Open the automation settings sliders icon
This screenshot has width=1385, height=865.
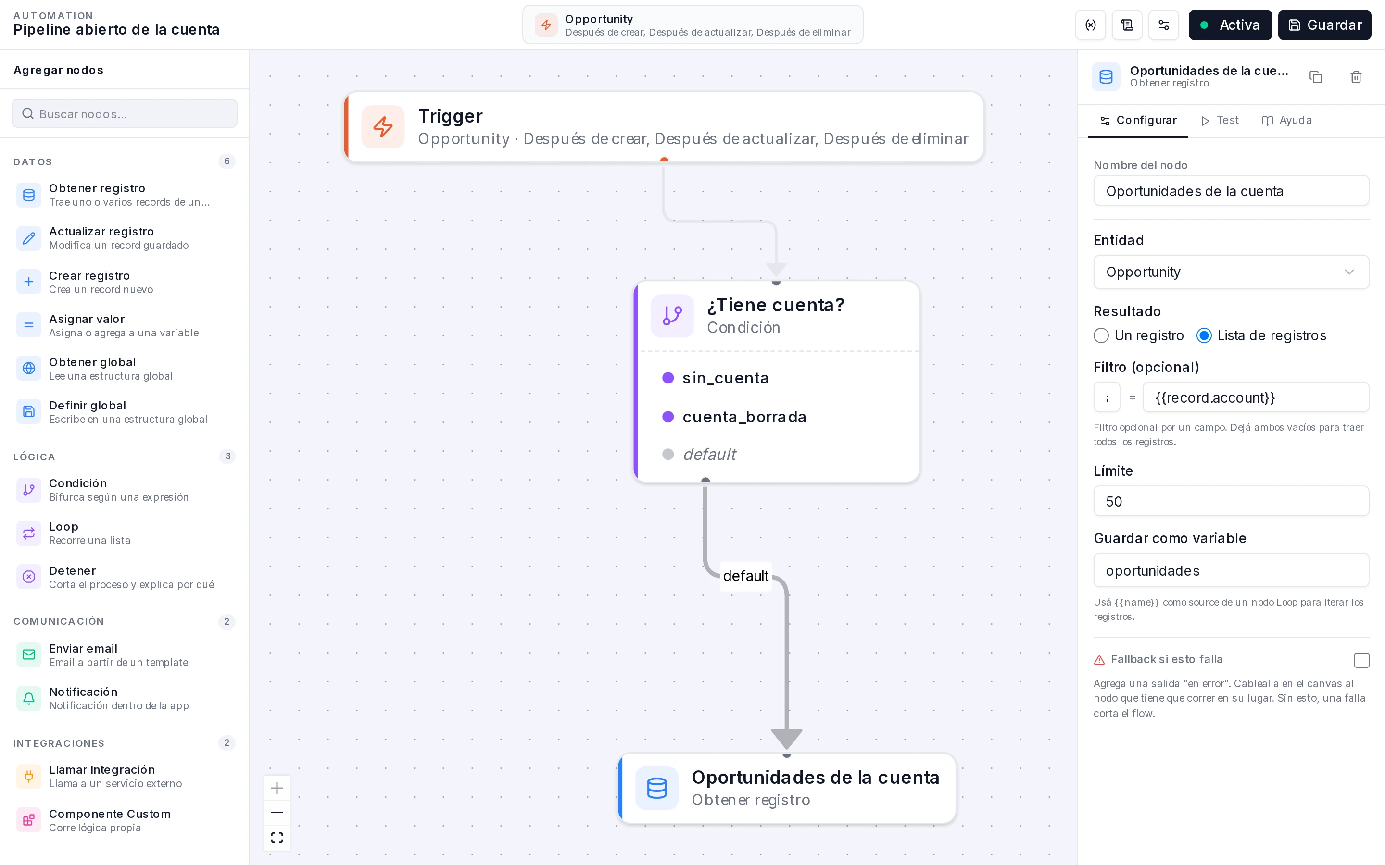point(1163,25)
